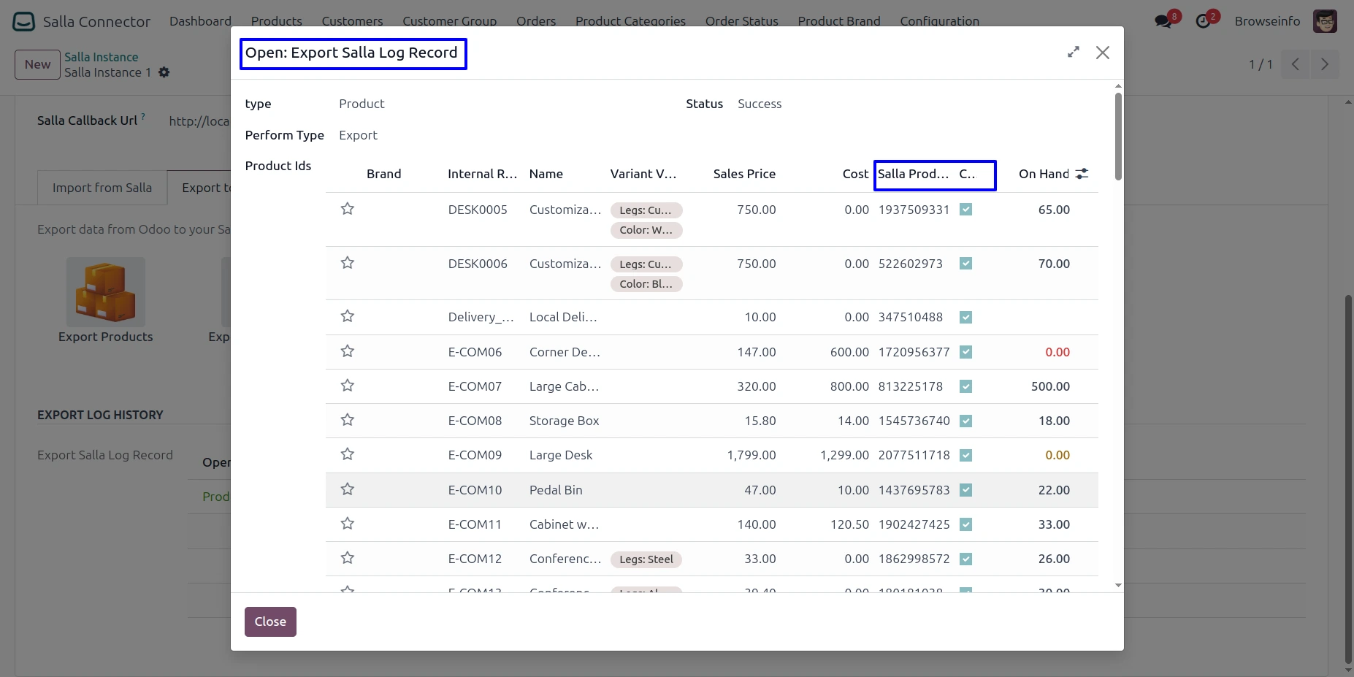
Task: Open the Dashboard menu
Action: point(200,21)
